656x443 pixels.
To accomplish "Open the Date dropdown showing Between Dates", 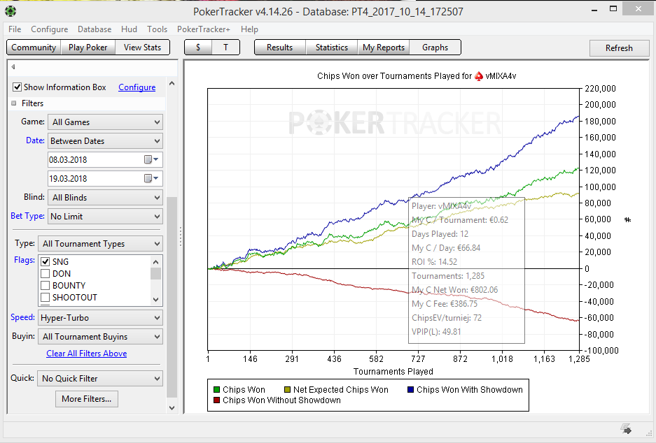I will tap(106, 141).
